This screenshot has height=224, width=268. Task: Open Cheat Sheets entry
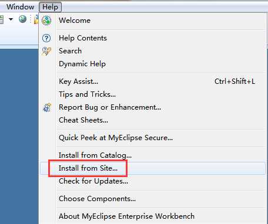point(153,120)
